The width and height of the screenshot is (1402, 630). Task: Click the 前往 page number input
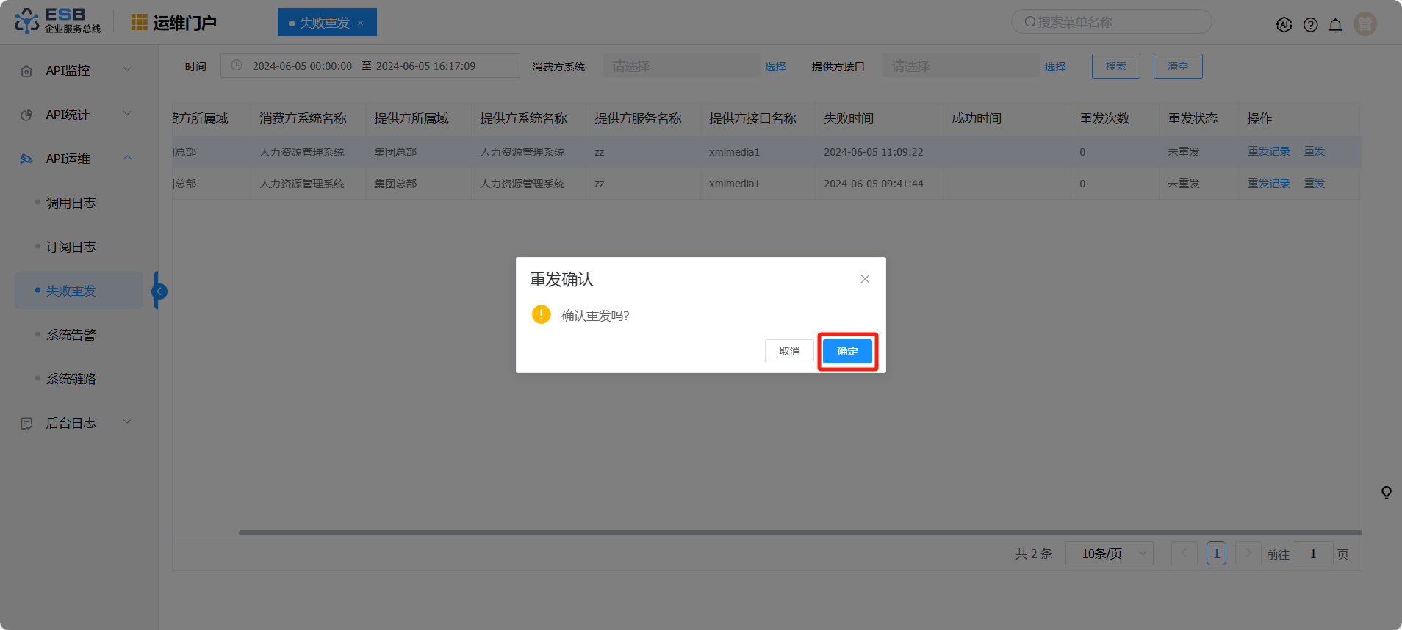coord(1312,554)
